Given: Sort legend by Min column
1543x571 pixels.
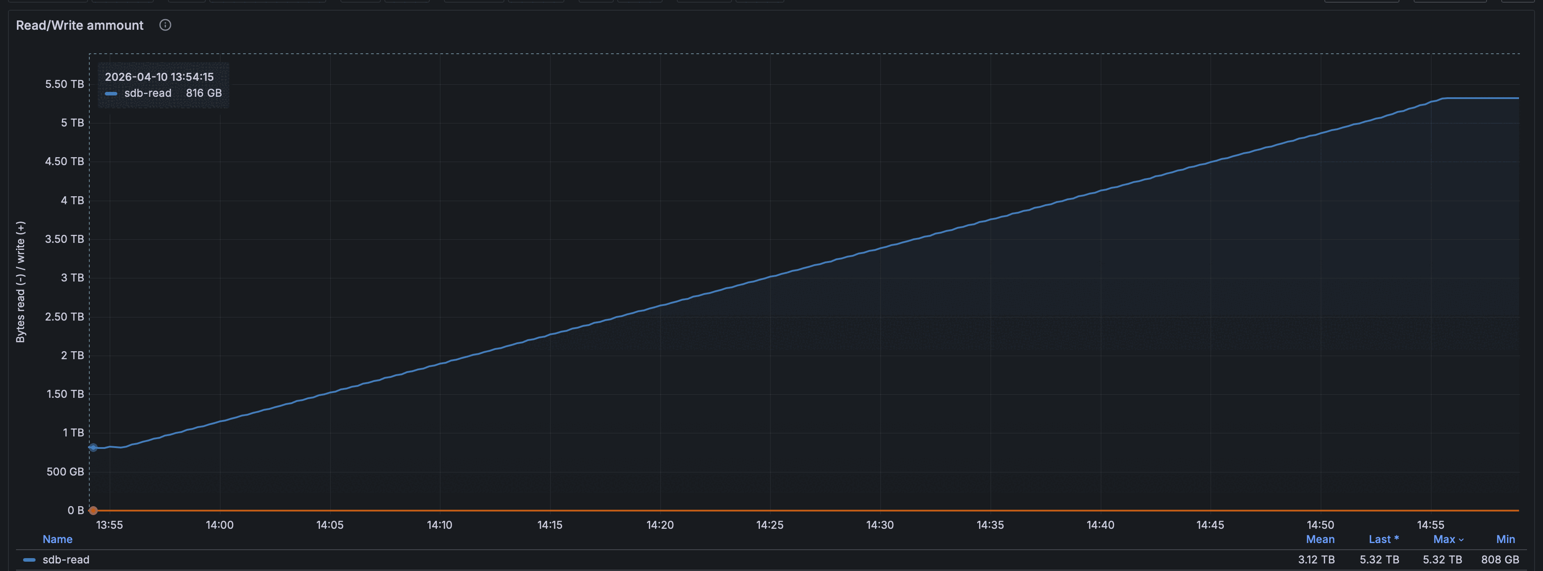Looking at the screenshot, I should [1505, 539].
